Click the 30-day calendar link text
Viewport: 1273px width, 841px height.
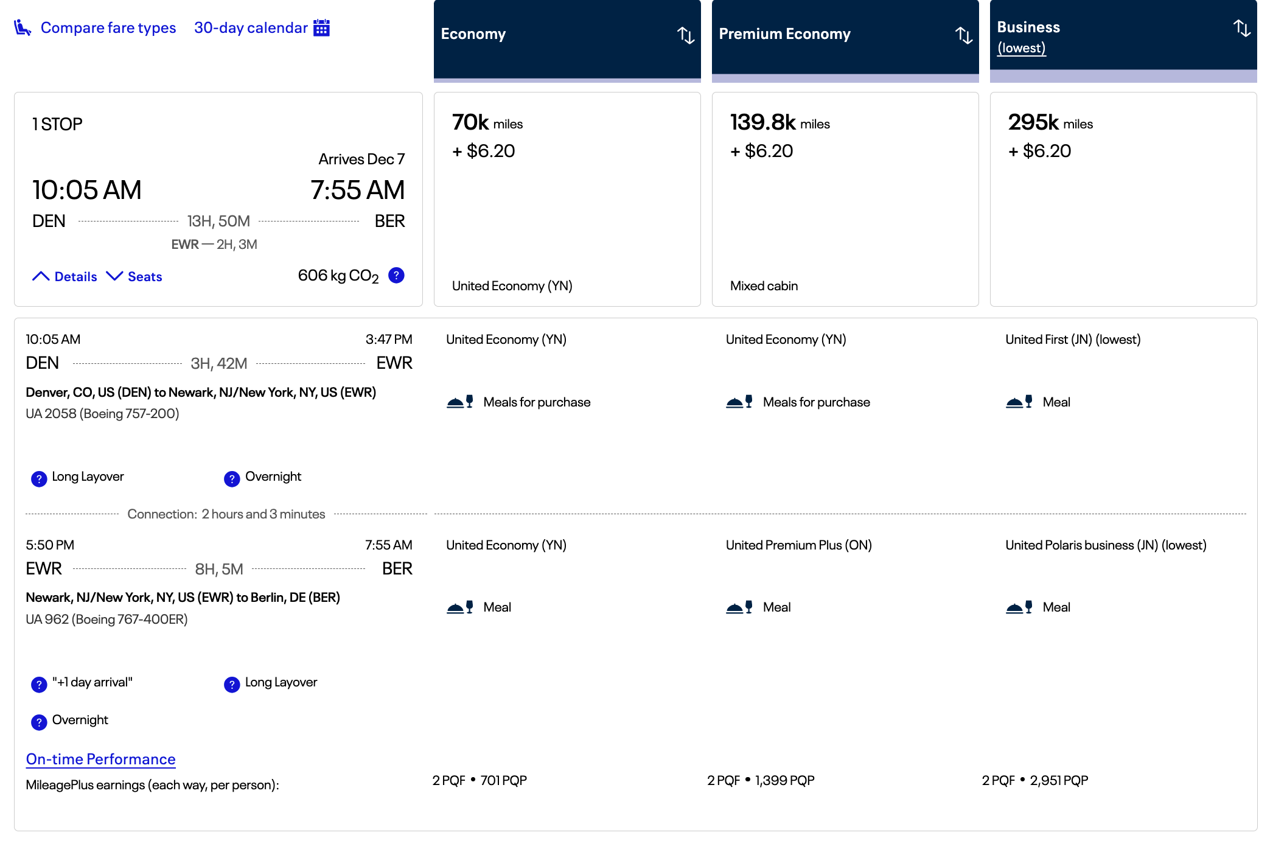(249, 27)
